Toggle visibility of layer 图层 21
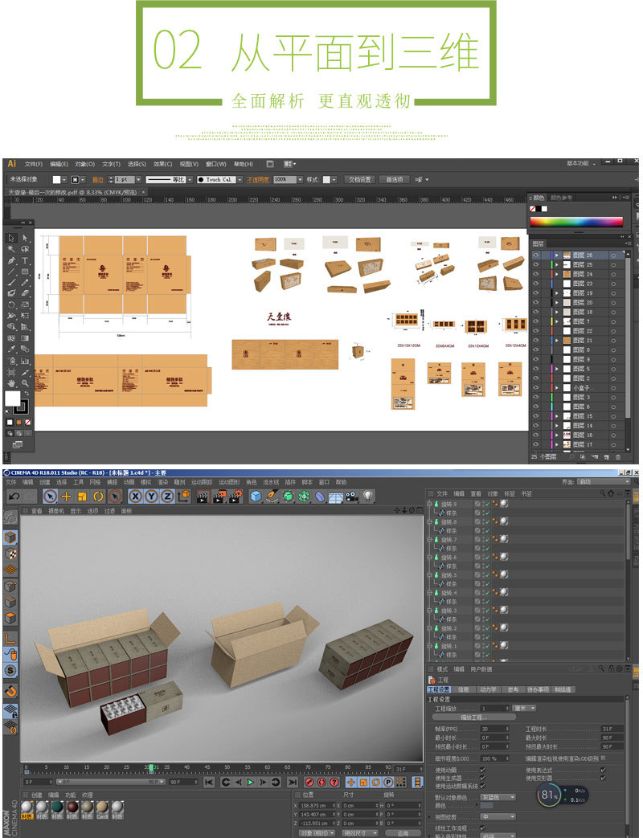This screenshot has height=838, width=643. pos(536,341)
